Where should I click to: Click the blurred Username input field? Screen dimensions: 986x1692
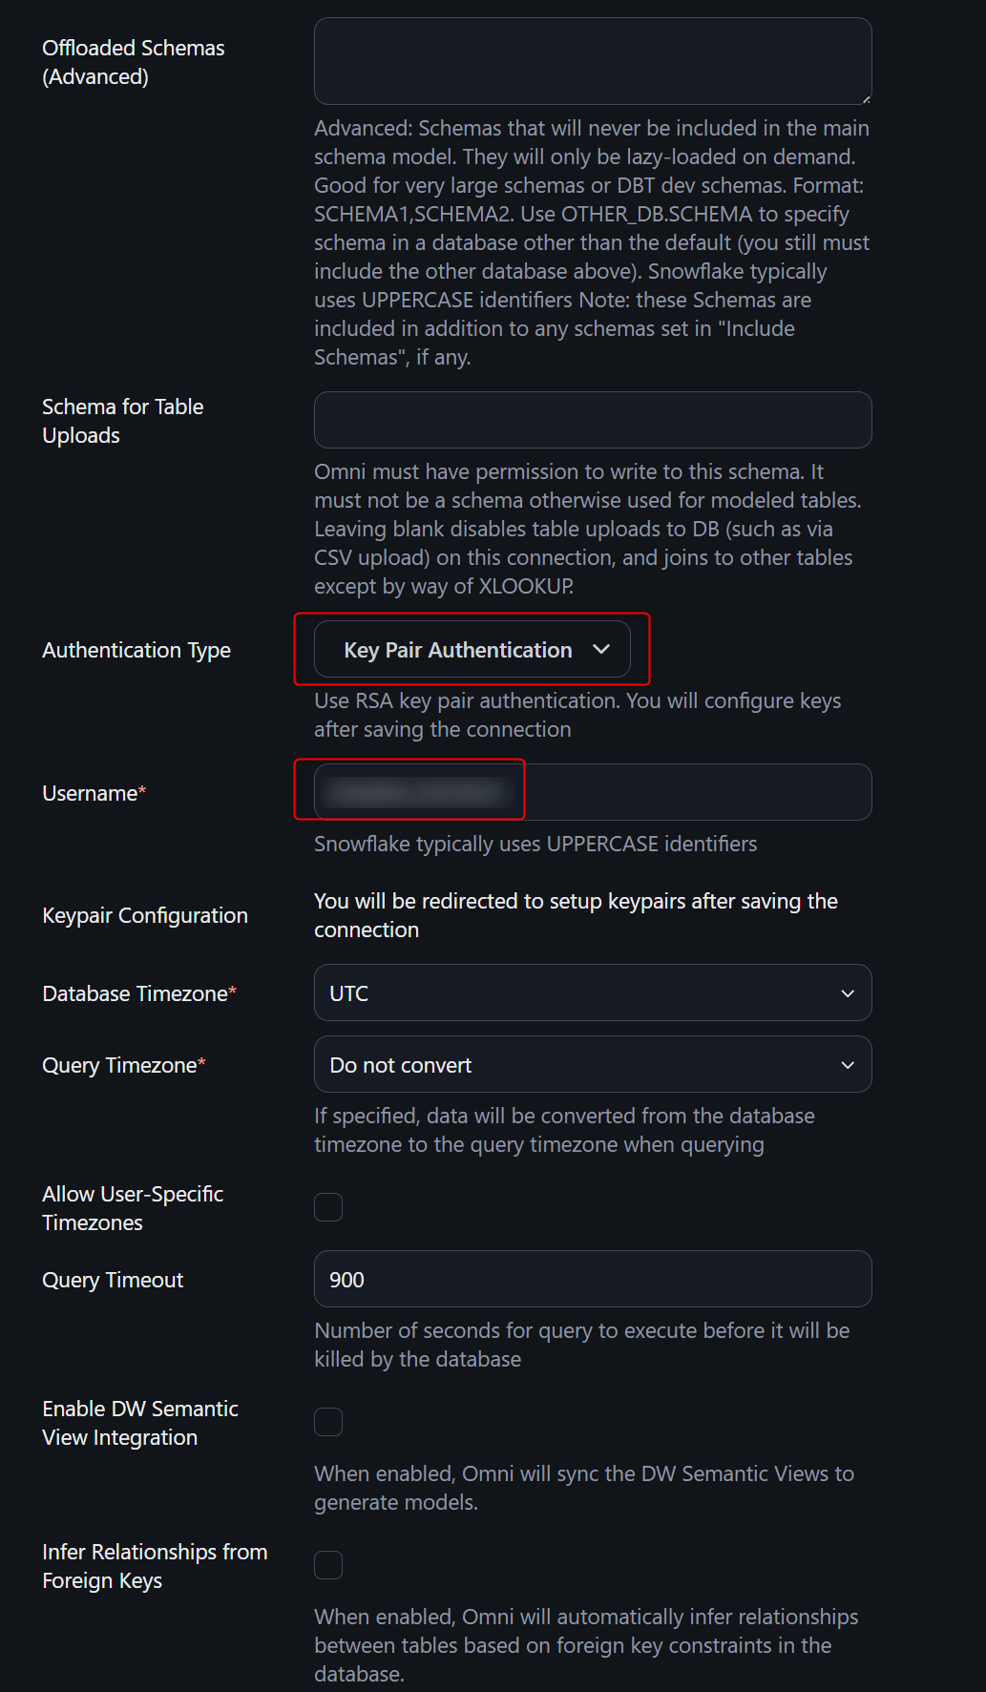point(592,792)
